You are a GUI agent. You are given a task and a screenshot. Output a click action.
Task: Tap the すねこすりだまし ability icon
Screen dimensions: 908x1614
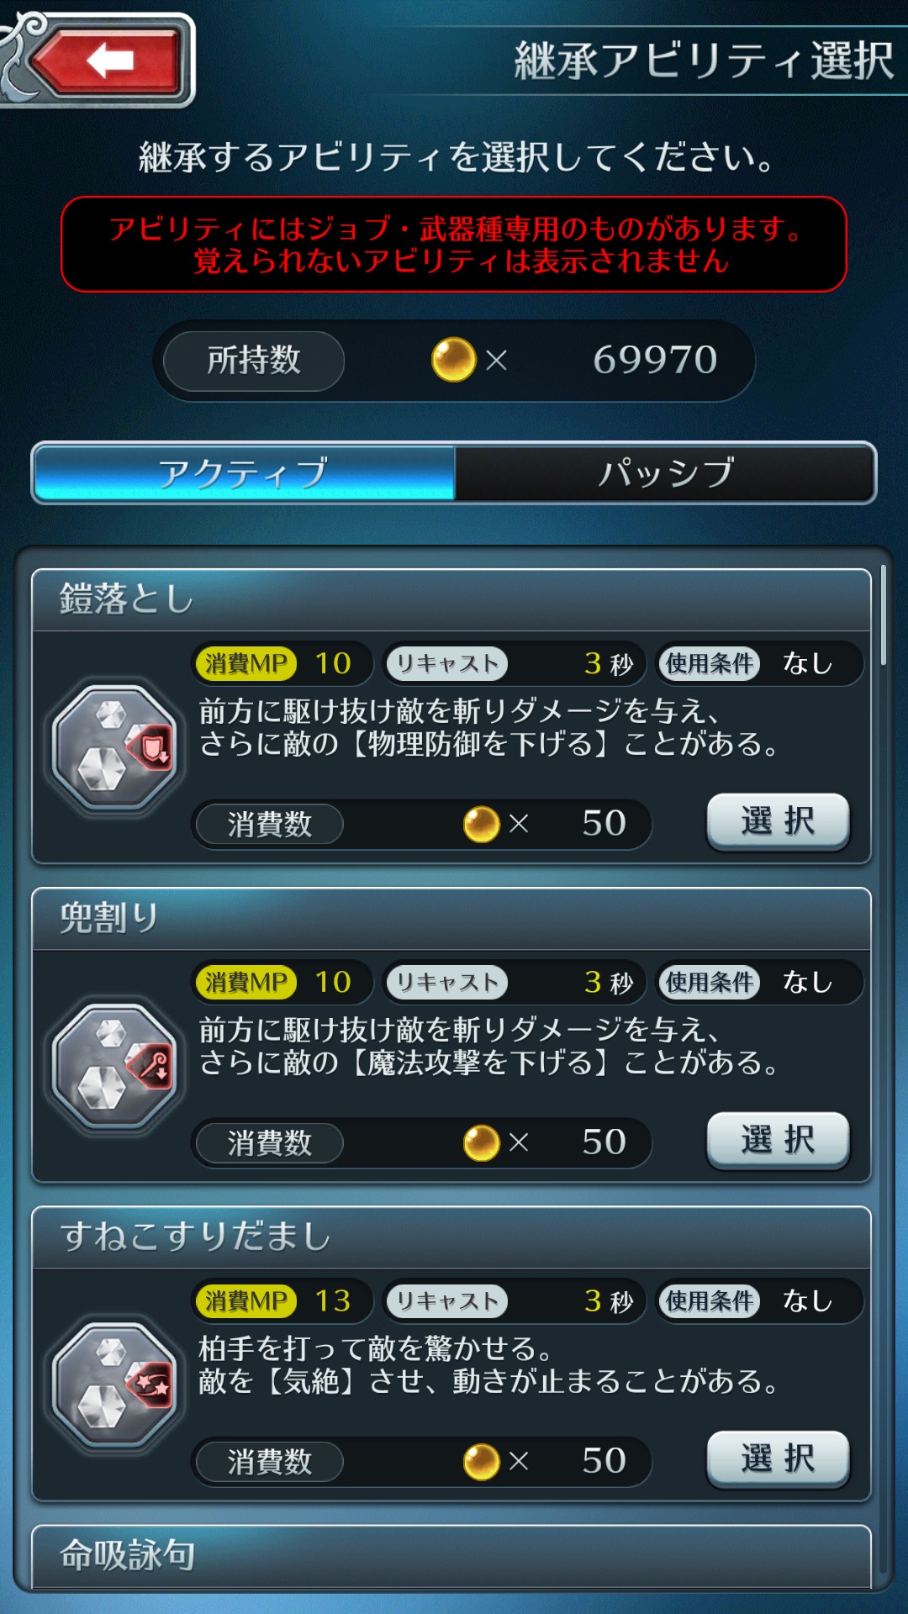[x=116, y=1384]
